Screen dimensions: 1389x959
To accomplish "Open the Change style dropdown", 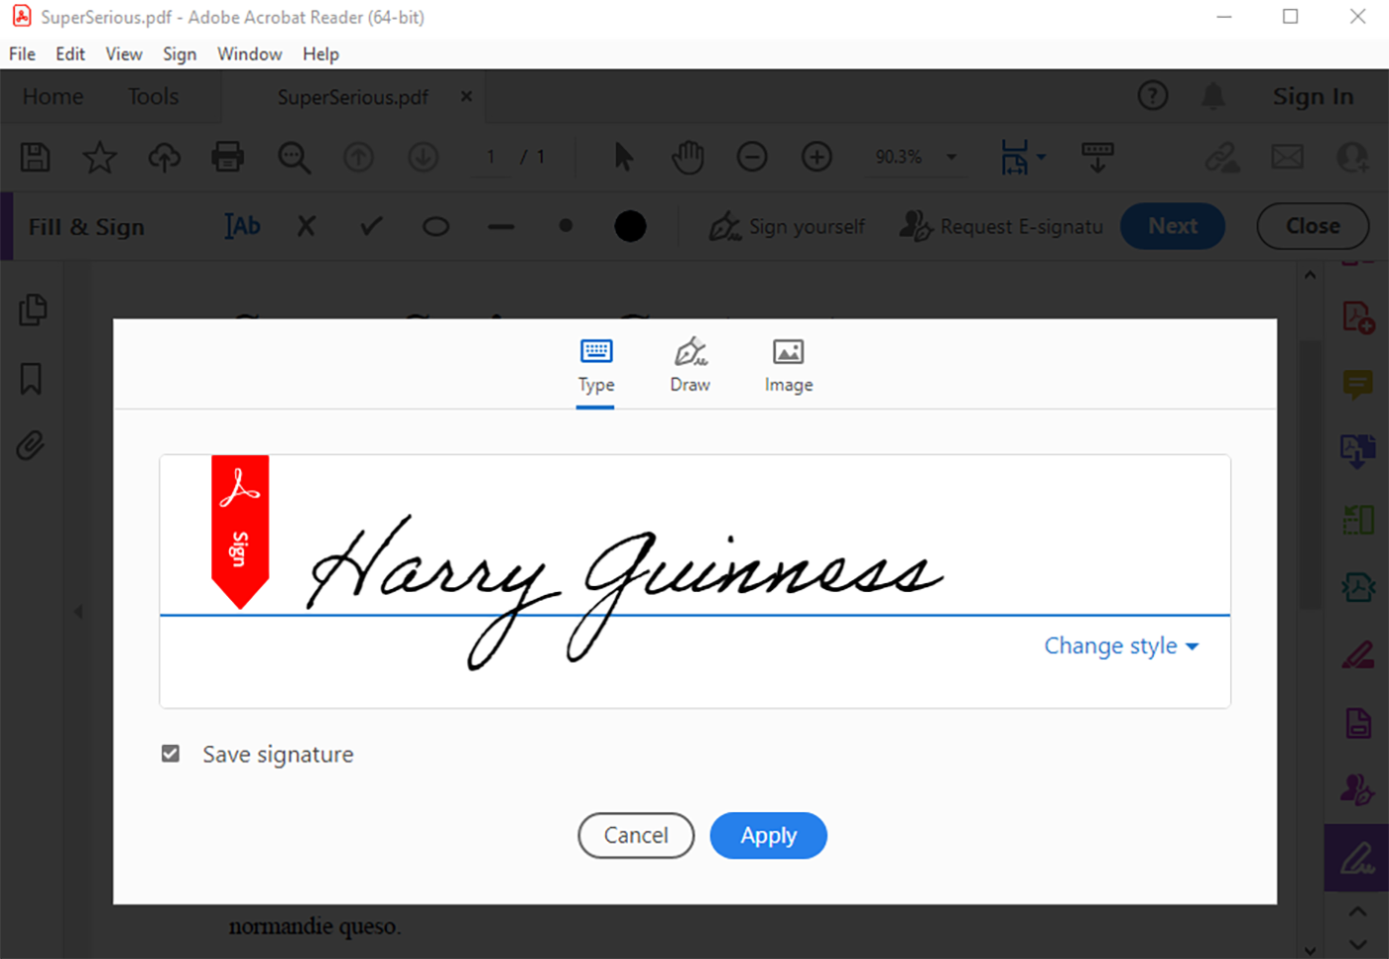I will point(1121,646).
